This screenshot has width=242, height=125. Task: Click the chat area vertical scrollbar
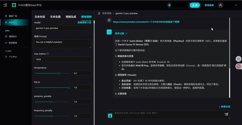(230, 58)
